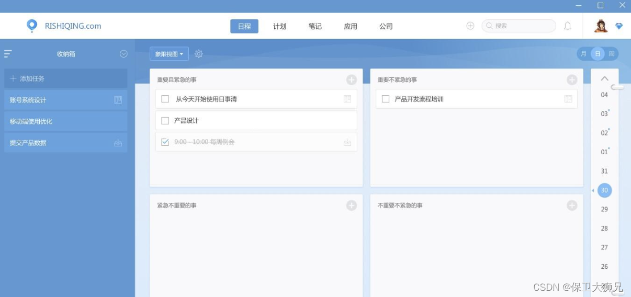
Task: Click 重要且紧急的事 quadrant title
Action: (177, 80)
